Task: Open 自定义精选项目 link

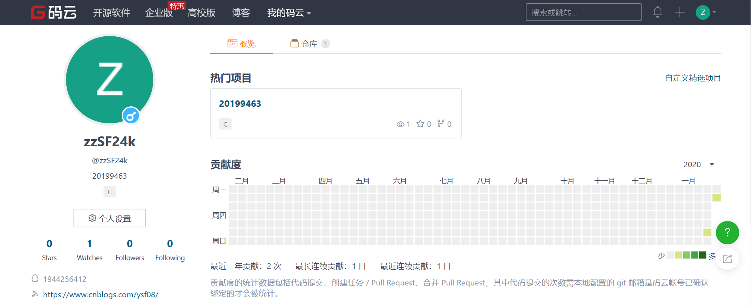Action: coord(693,78)
